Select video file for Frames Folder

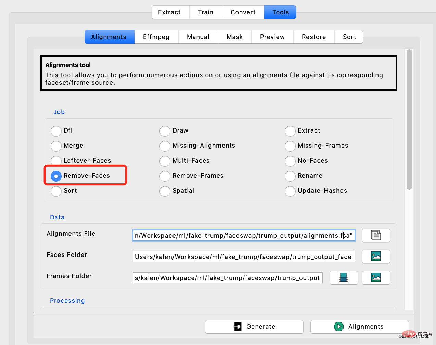click(344, 278)
